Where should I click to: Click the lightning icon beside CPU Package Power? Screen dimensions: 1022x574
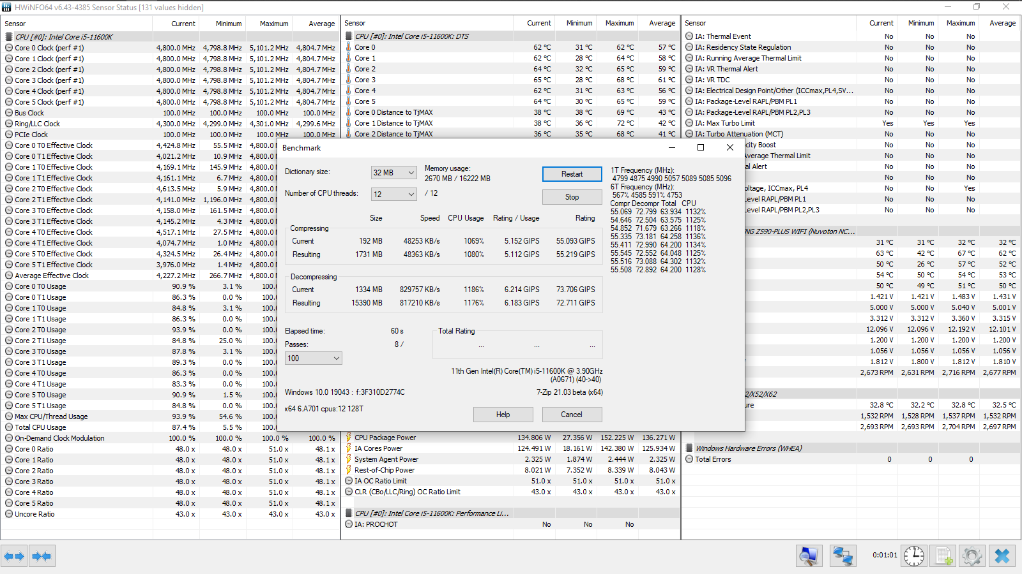click(349, 438)
